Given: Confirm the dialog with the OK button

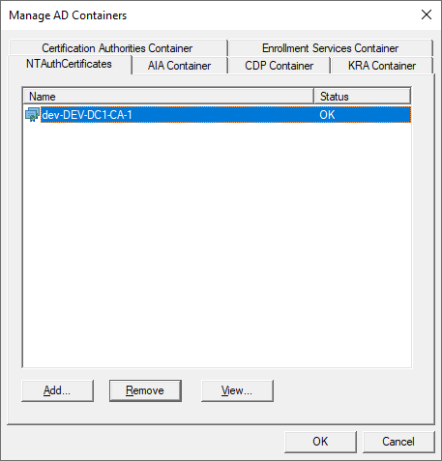Looking at the screenshot, I should (320, 442).
